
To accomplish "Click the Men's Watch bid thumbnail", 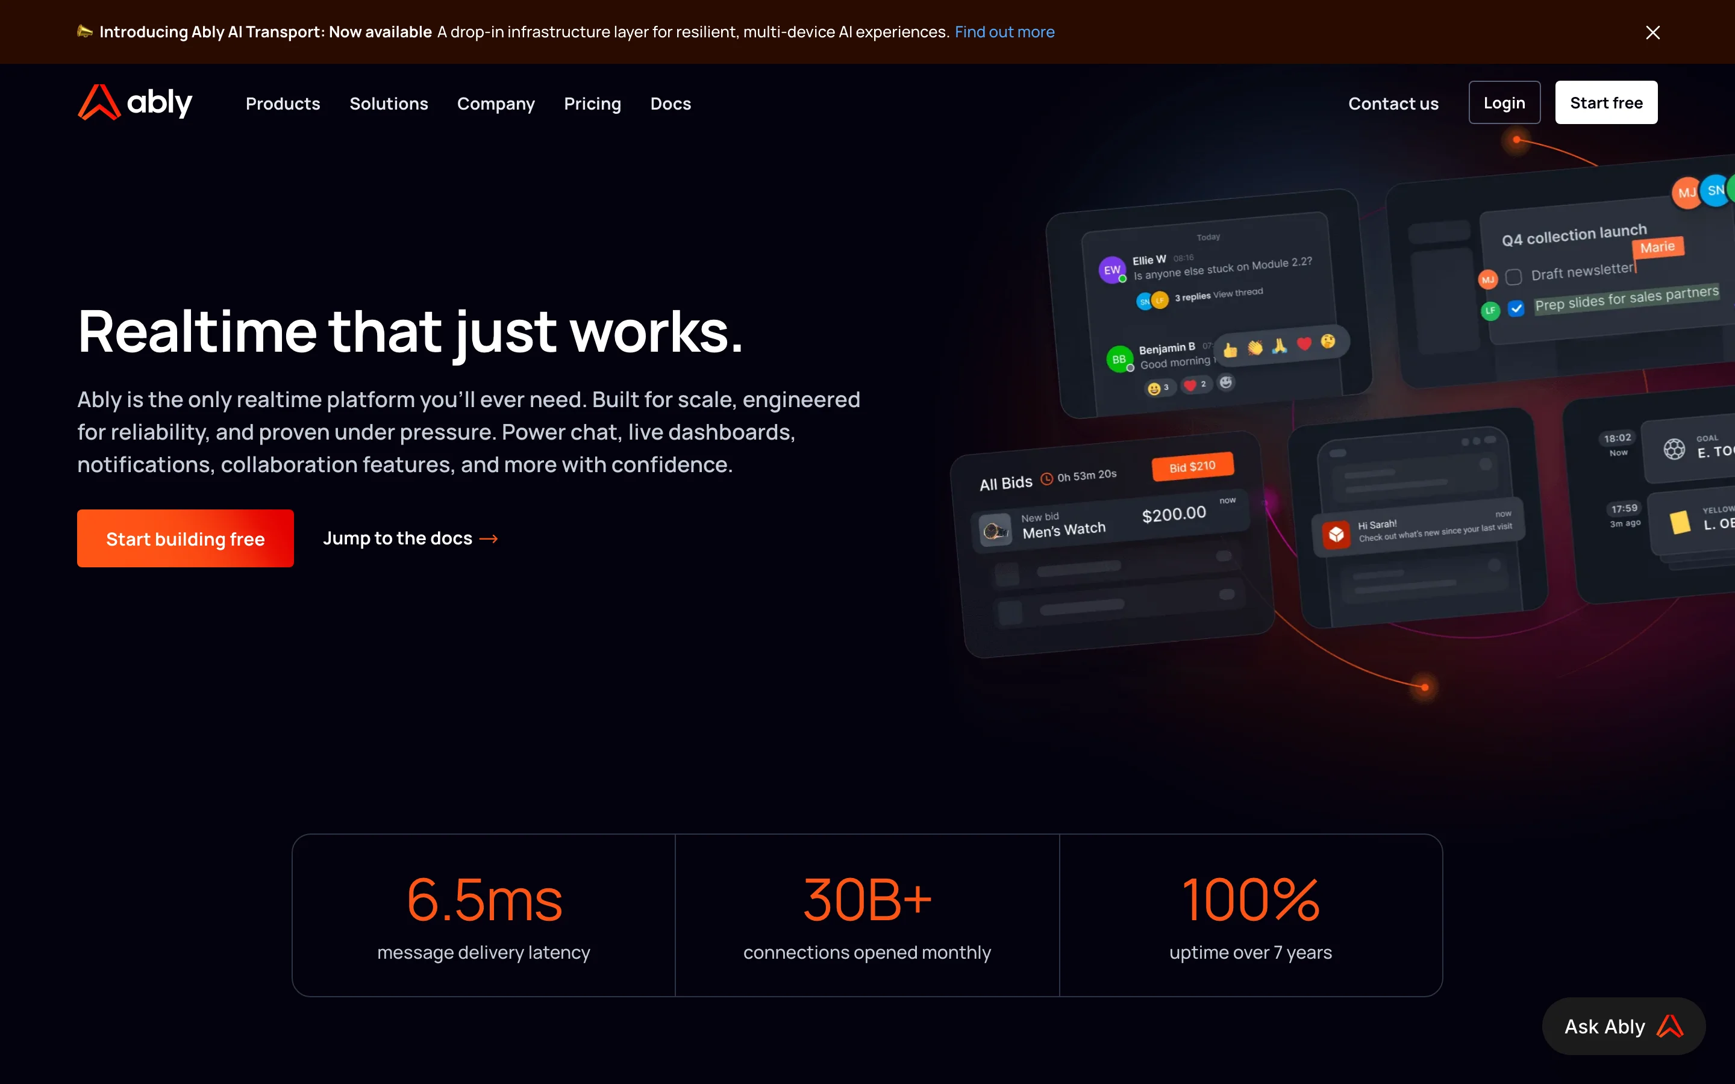I will (x=995, y=531).
